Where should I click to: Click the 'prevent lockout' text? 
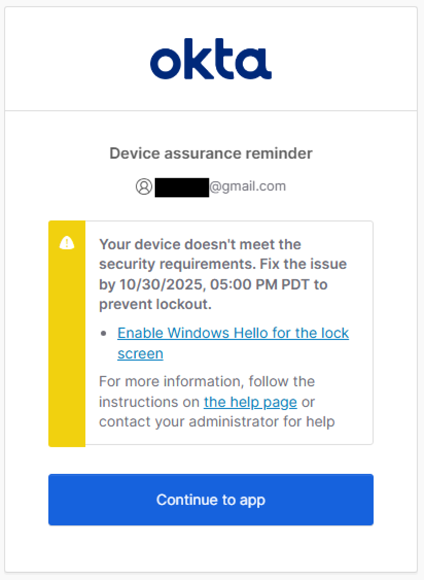coord(154,304)
